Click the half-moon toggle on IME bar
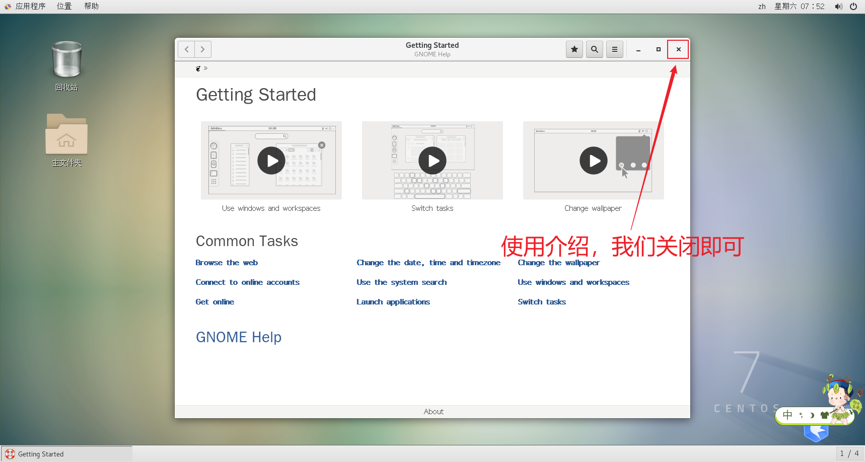865x462 pixels. click(812, 415)
